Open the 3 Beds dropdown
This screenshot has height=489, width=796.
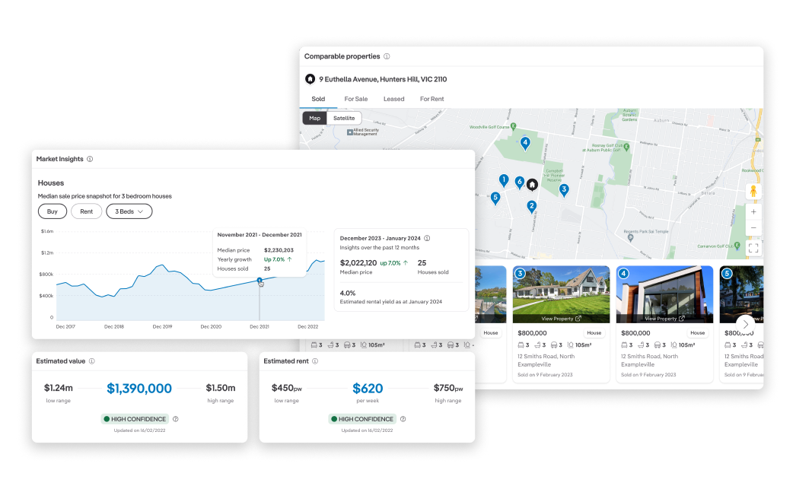[x=129, y=211]
